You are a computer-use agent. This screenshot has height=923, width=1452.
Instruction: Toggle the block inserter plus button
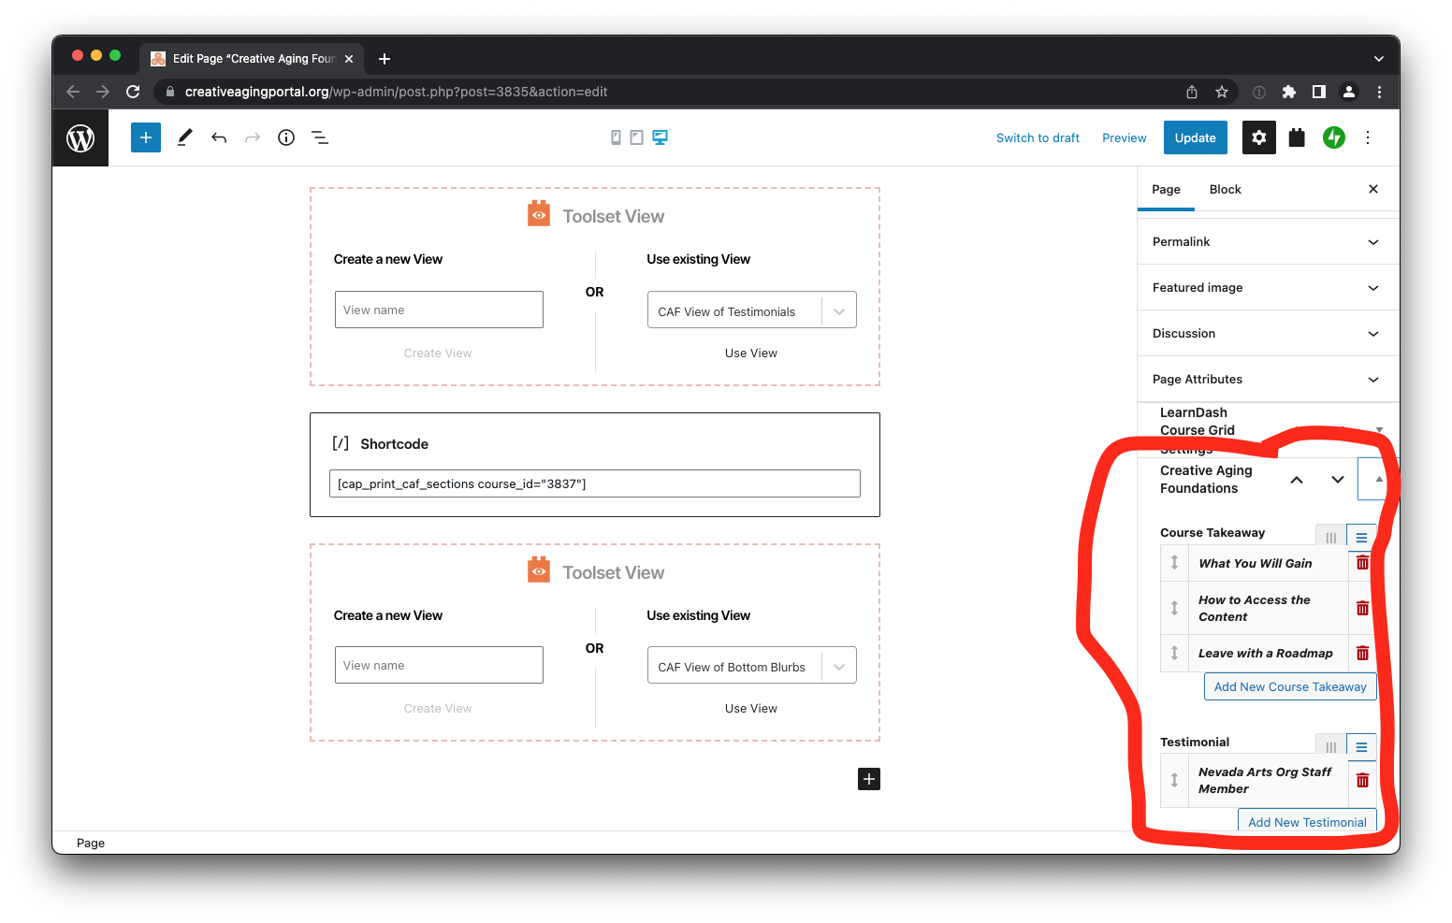tap(146, 137)
